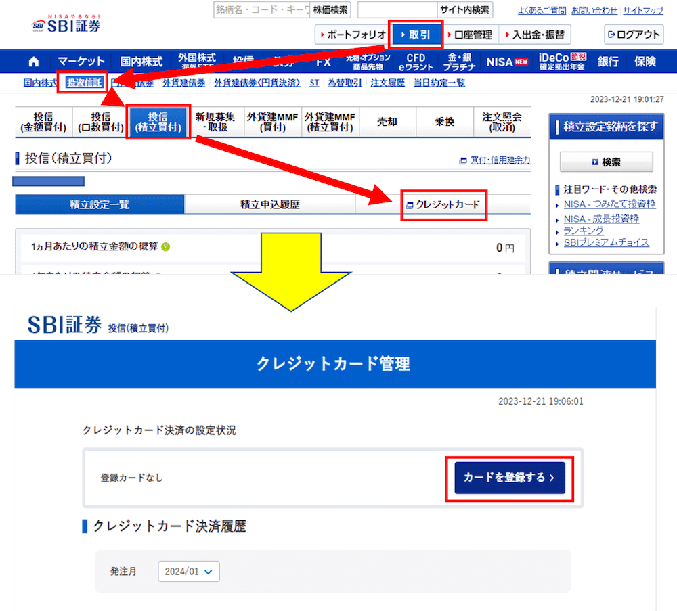Viewport: 677px width, 611px height.
Task: Open the iDeCo navigation item
Action: (x=562, y=62)
